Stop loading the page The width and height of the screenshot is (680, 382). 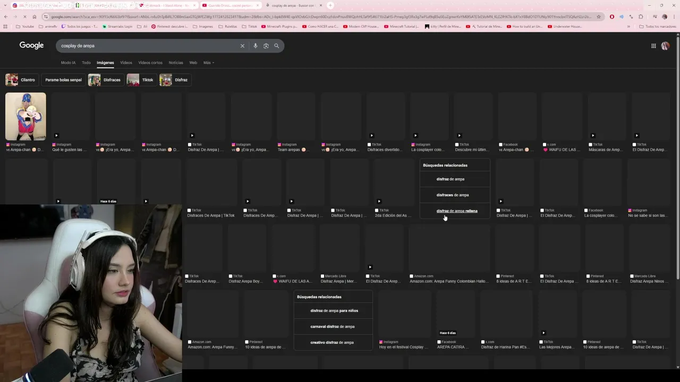click(25, 16)
